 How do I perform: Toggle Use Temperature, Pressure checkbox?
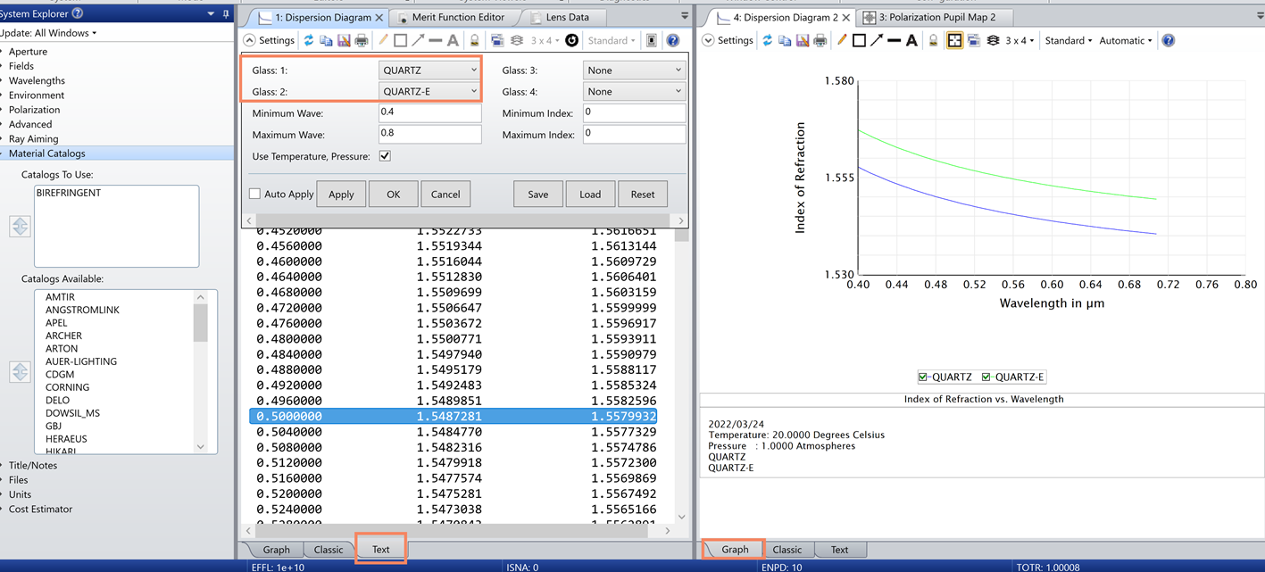(385, 156)
